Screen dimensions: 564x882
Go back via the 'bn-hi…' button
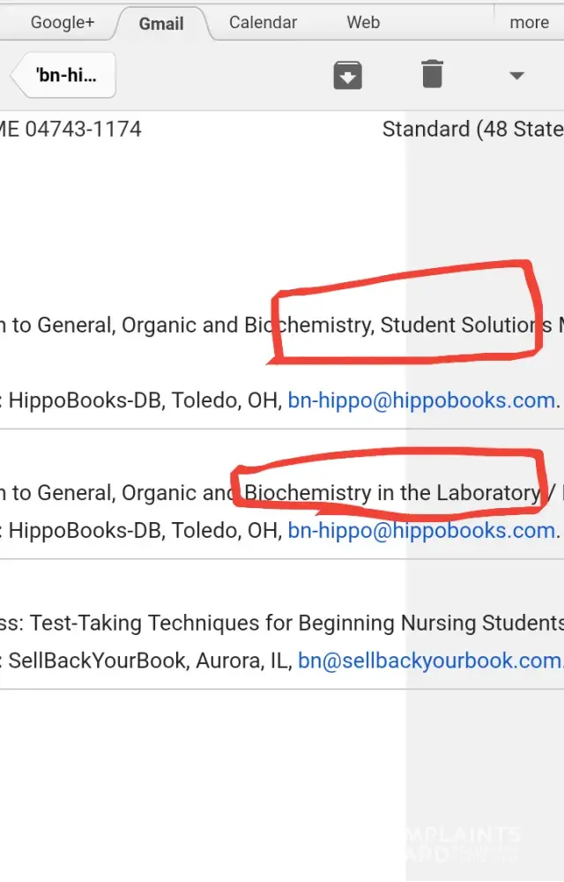click(64, 76)
